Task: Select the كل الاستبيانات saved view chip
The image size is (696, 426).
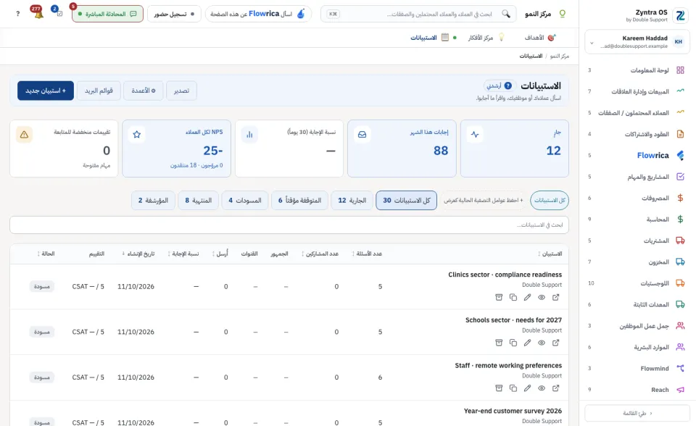Action: pyautogui.click(x=550, y=201)
